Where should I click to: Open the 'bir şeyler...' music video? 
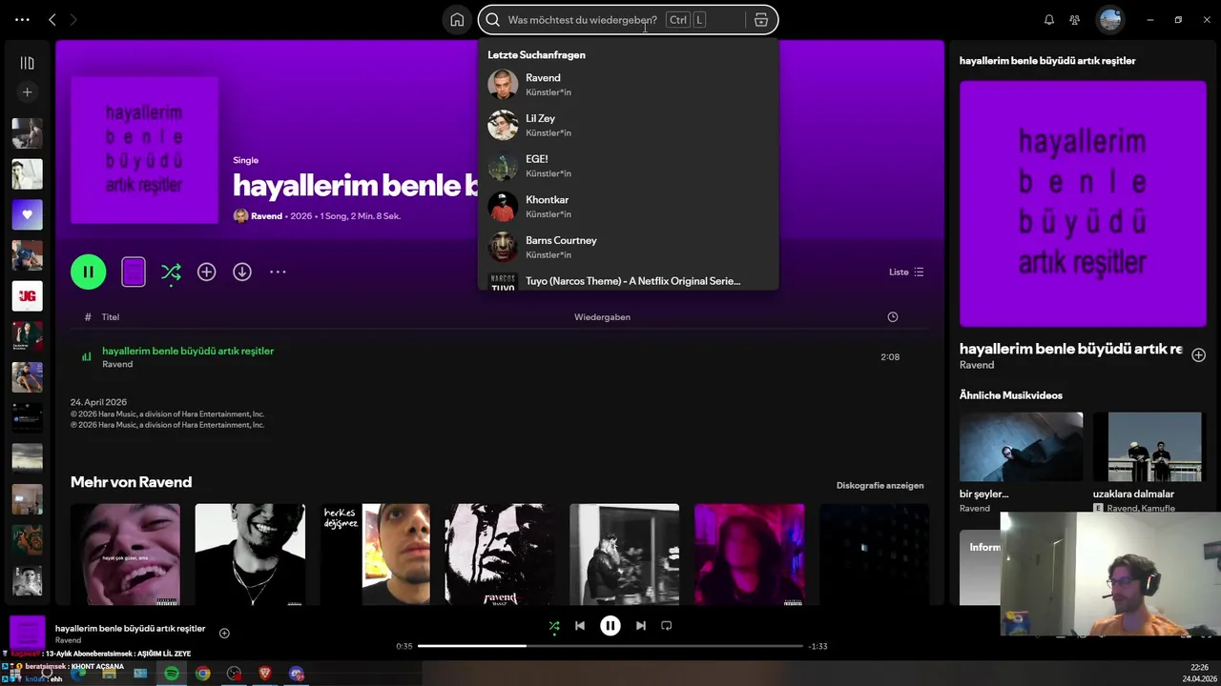coord(1021,447)
